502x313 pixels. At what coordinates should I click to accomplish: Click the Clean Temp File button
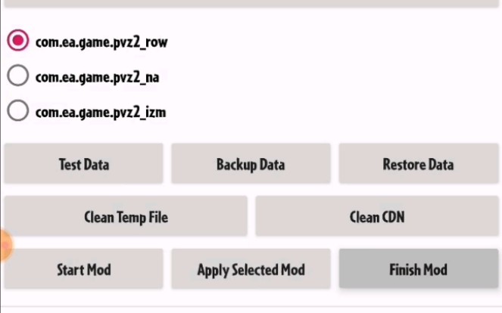point(126,216)
